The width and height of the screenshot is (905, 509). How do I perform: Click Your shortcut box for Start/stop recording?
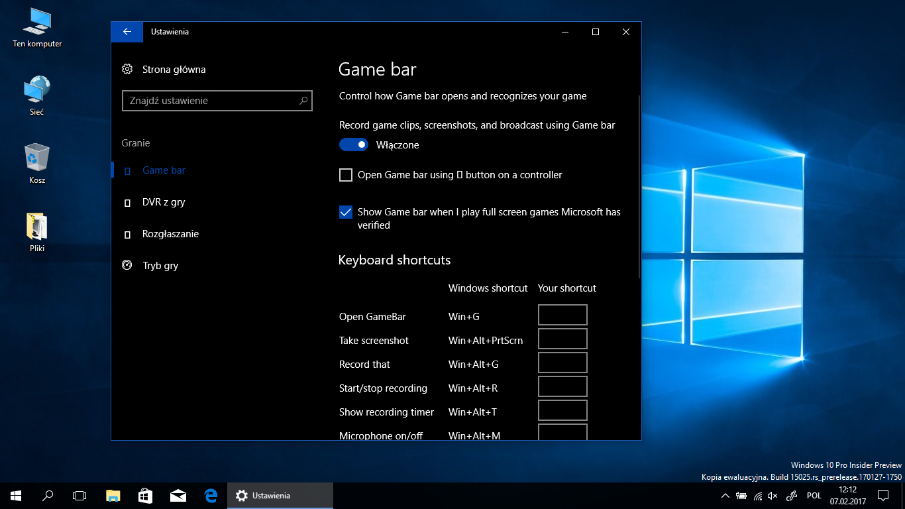click(x=562, y=386)
